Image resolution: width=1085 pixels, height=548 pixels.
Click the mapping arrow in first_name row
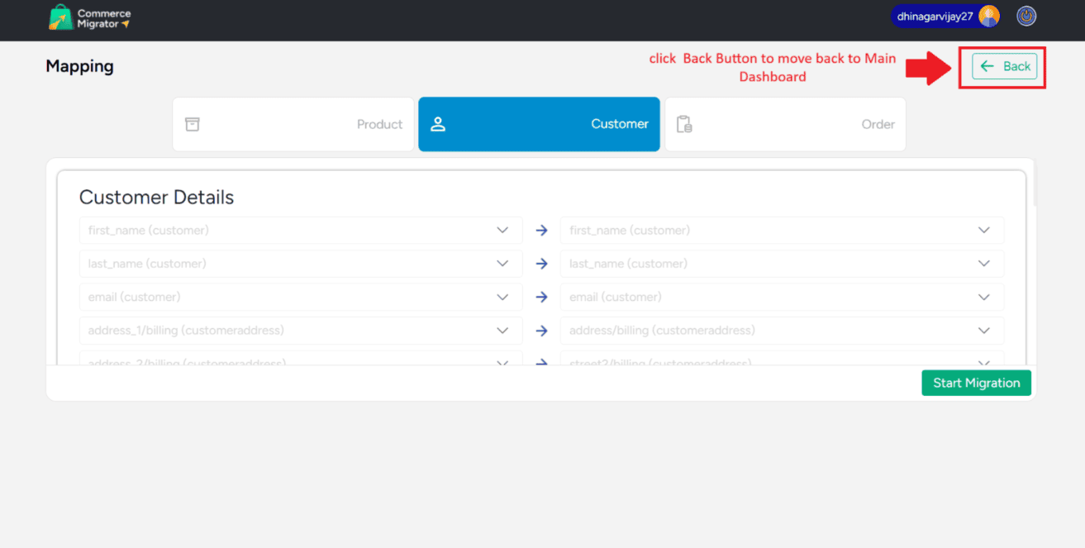[541, 231]
